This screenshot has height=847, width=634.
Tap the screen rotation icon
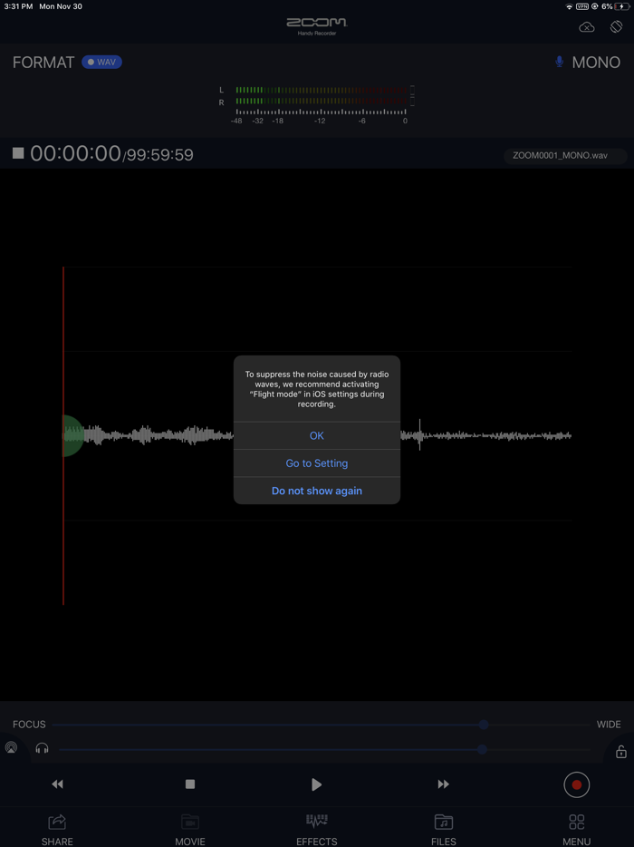pos(616,26)
